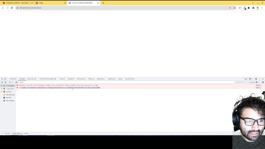The image size is (265, 149).
Task: Close the Channel content YouTube tab
Action: 32,3
